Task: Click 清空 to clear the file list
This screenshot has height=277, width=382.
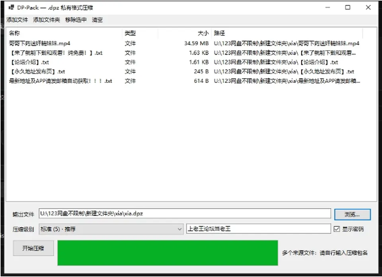Action: point(97,20)
